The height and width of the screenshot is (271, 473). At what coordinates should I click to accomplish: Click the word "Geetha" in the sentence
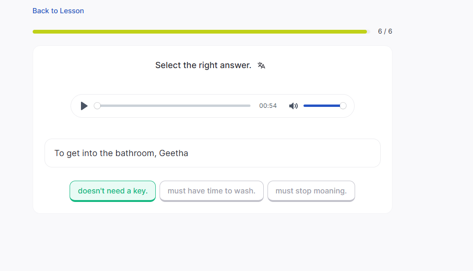coord(174,153)
